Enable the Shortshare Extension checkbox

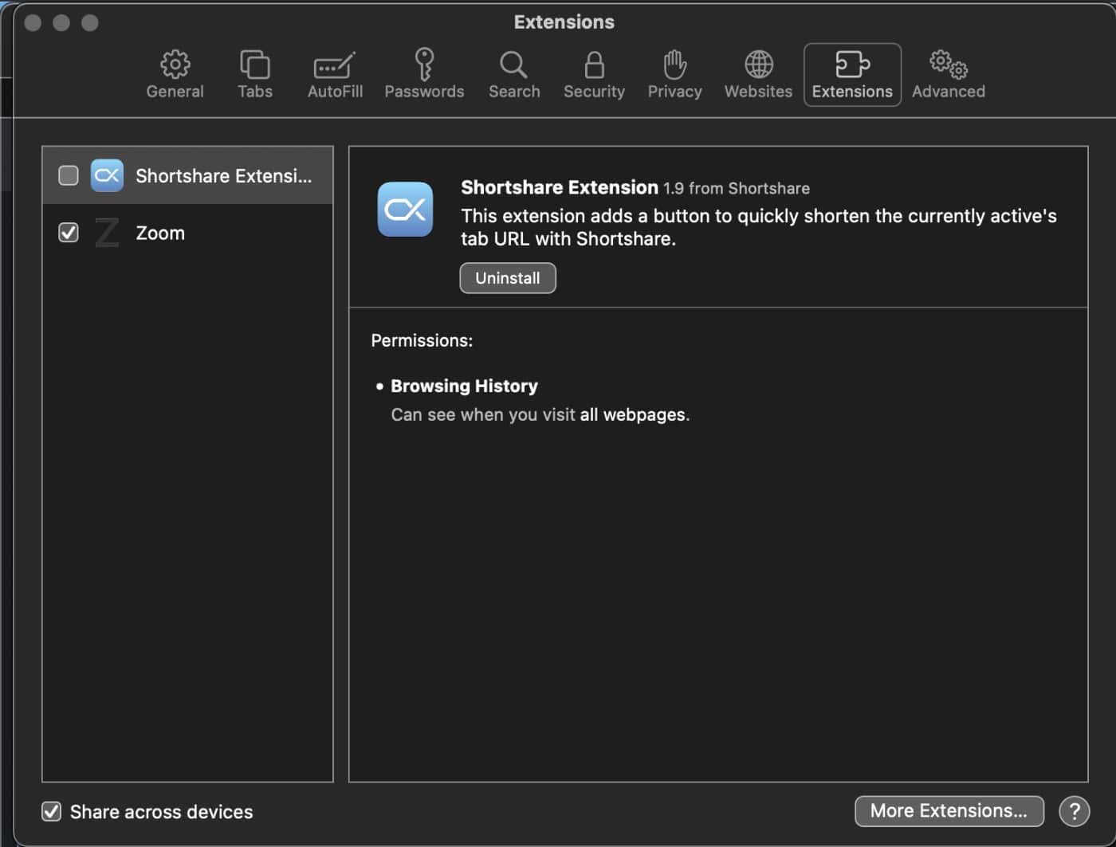69,175
